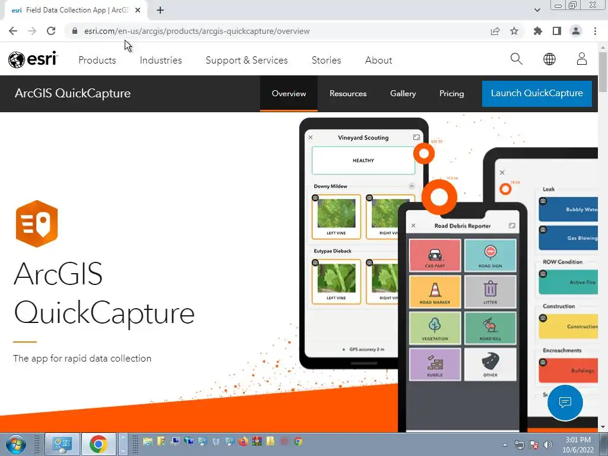Click the ArcGIS QuickCapture title link

click(72, 93)
